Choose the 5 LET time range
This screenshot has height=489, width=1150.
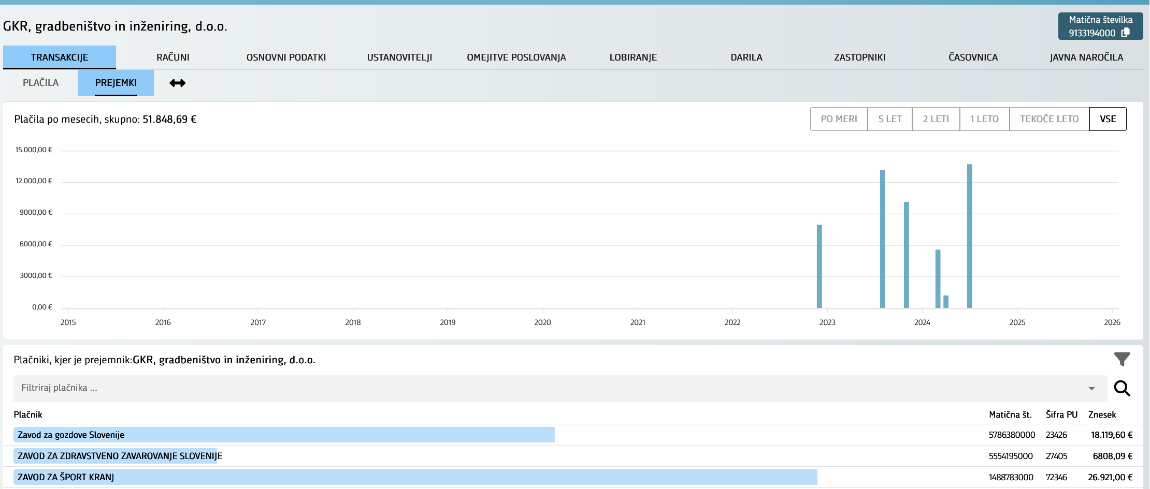pyautogui.click(x=889, y=119)
